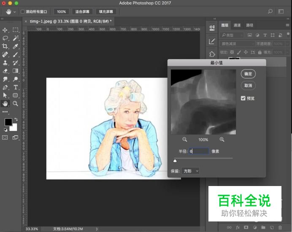Open the layer blend mode dropdown
This screenshot has width=292, height=232.
(237, 44)
